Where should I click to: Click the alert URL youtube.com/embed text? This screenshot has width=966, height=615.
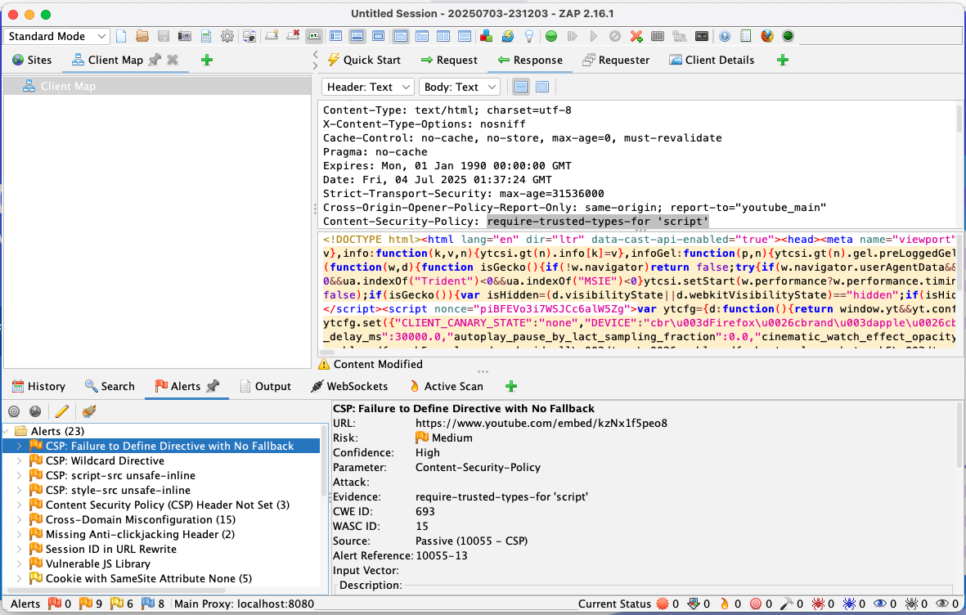click(x=541, y=424)
